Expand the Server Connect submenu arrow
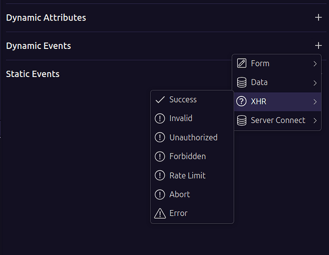 [x=315, y=120]
